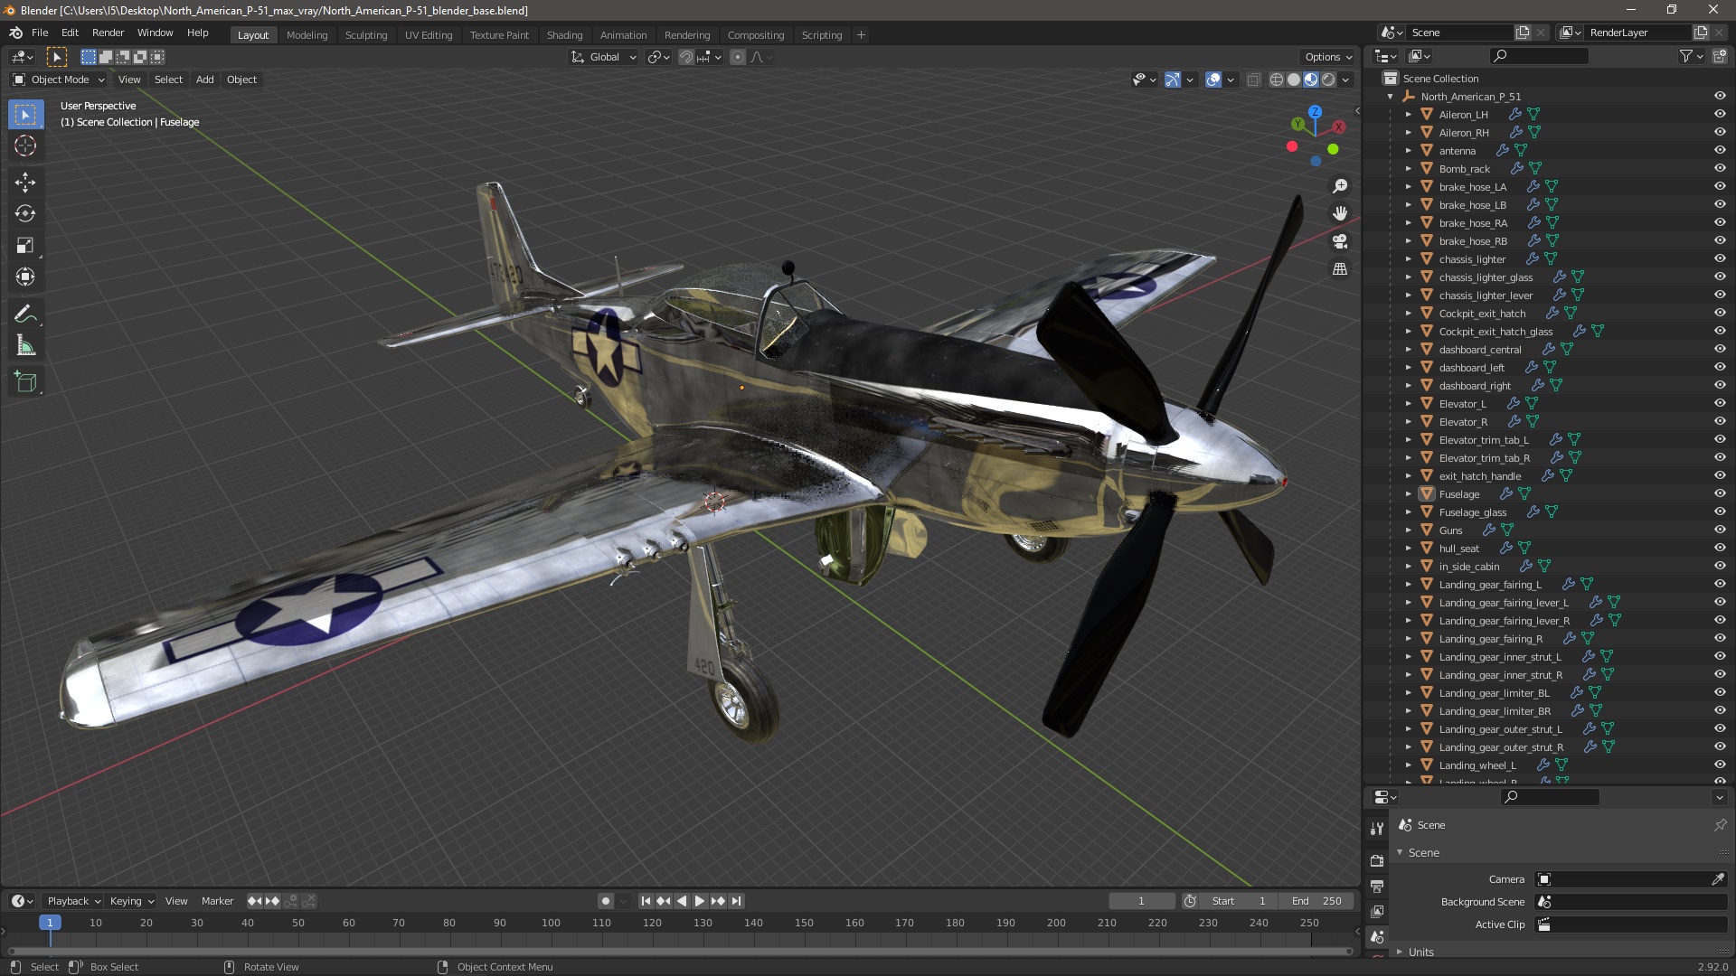1736x976 pixels.
Task: Click the camera eyedropper icon
Action: coord(1718,879)
